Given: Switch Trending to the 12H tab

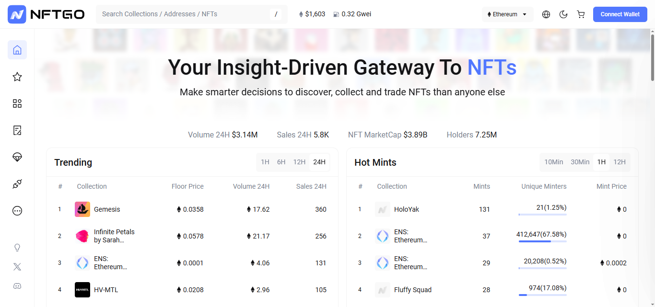Looking at the screenshot, I should point(299,162).
